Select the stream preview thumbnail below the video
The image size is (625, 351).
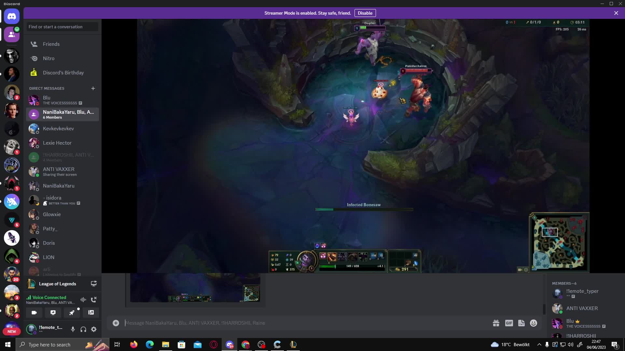click(x=195, y=288)
